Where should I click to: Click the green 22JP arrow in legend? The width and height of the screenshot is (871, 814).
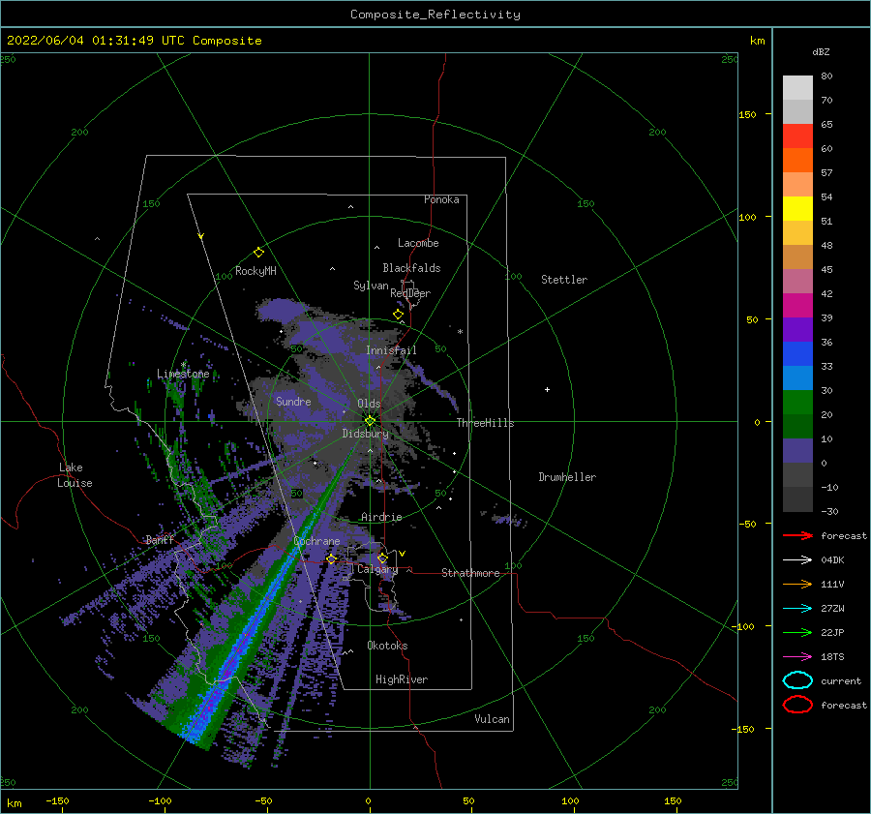click(797, 632)
